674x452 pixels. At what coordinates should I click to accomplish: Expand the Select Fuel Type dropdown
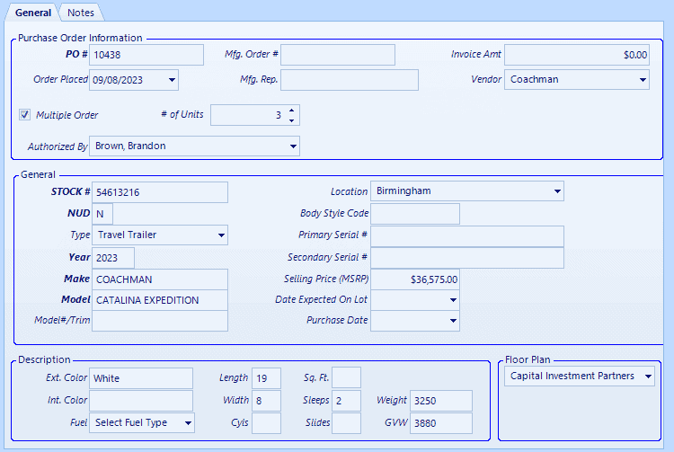coord(188,422)
